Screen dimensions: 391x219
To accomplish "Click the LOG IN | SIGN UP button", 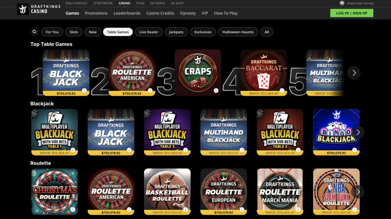I will pyautogui.click(x=352, y=13).
